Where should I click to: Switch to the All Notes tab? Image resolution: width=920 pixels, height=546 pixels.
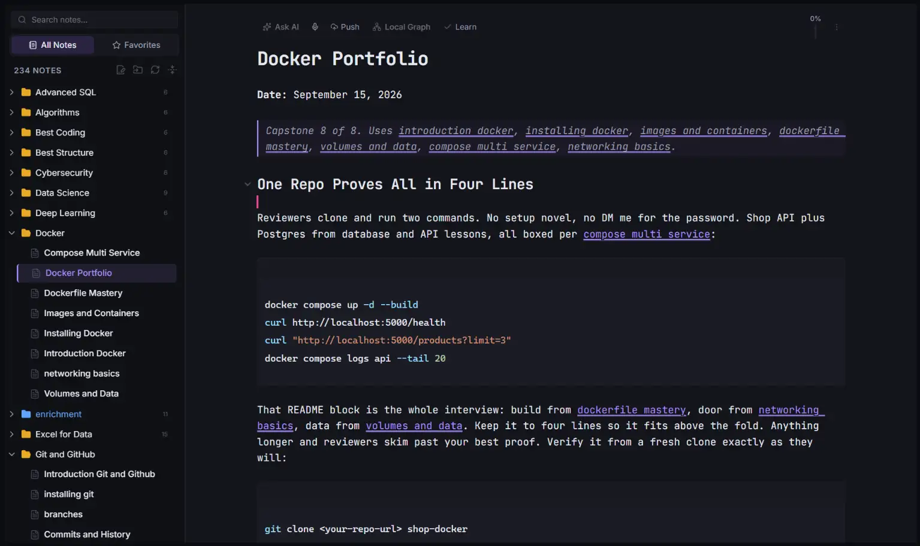[53, 45]
